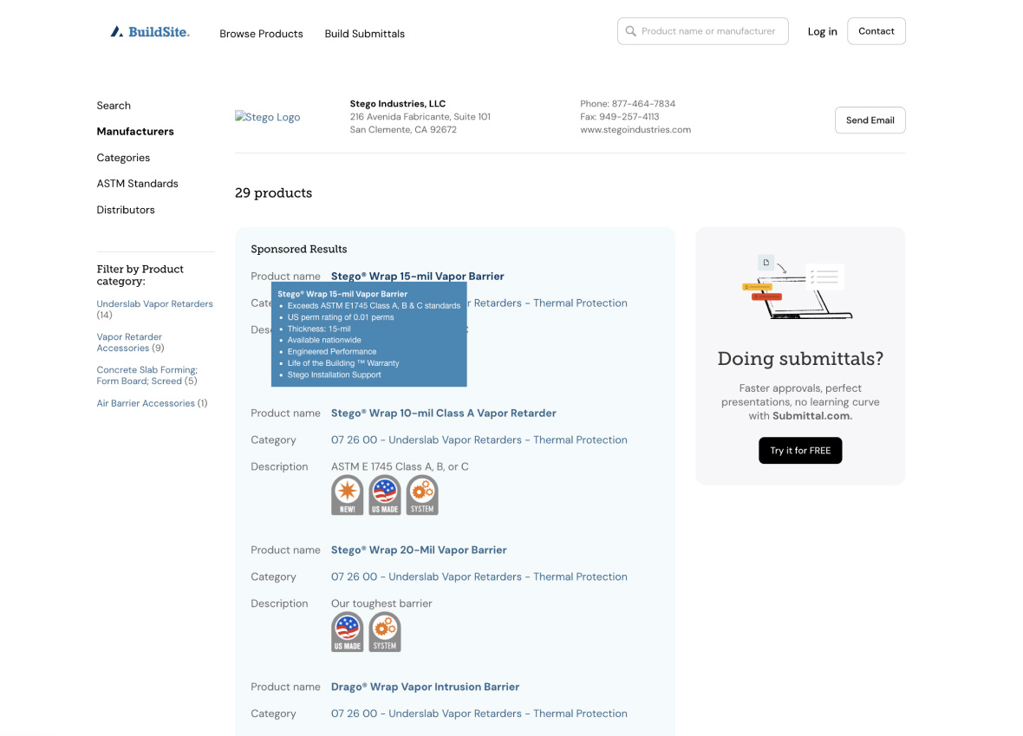Click '216 Avenida Fabricante, Suite 101' address
Image resolution: width=1023 pixels, height=736 pixels.
pyautogui.click(x=420, y=117)
